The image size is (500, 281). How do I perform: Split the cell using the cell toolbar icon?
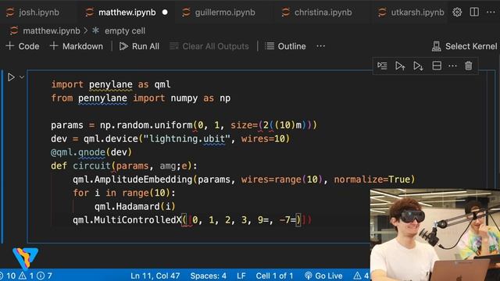click(437, 66)
